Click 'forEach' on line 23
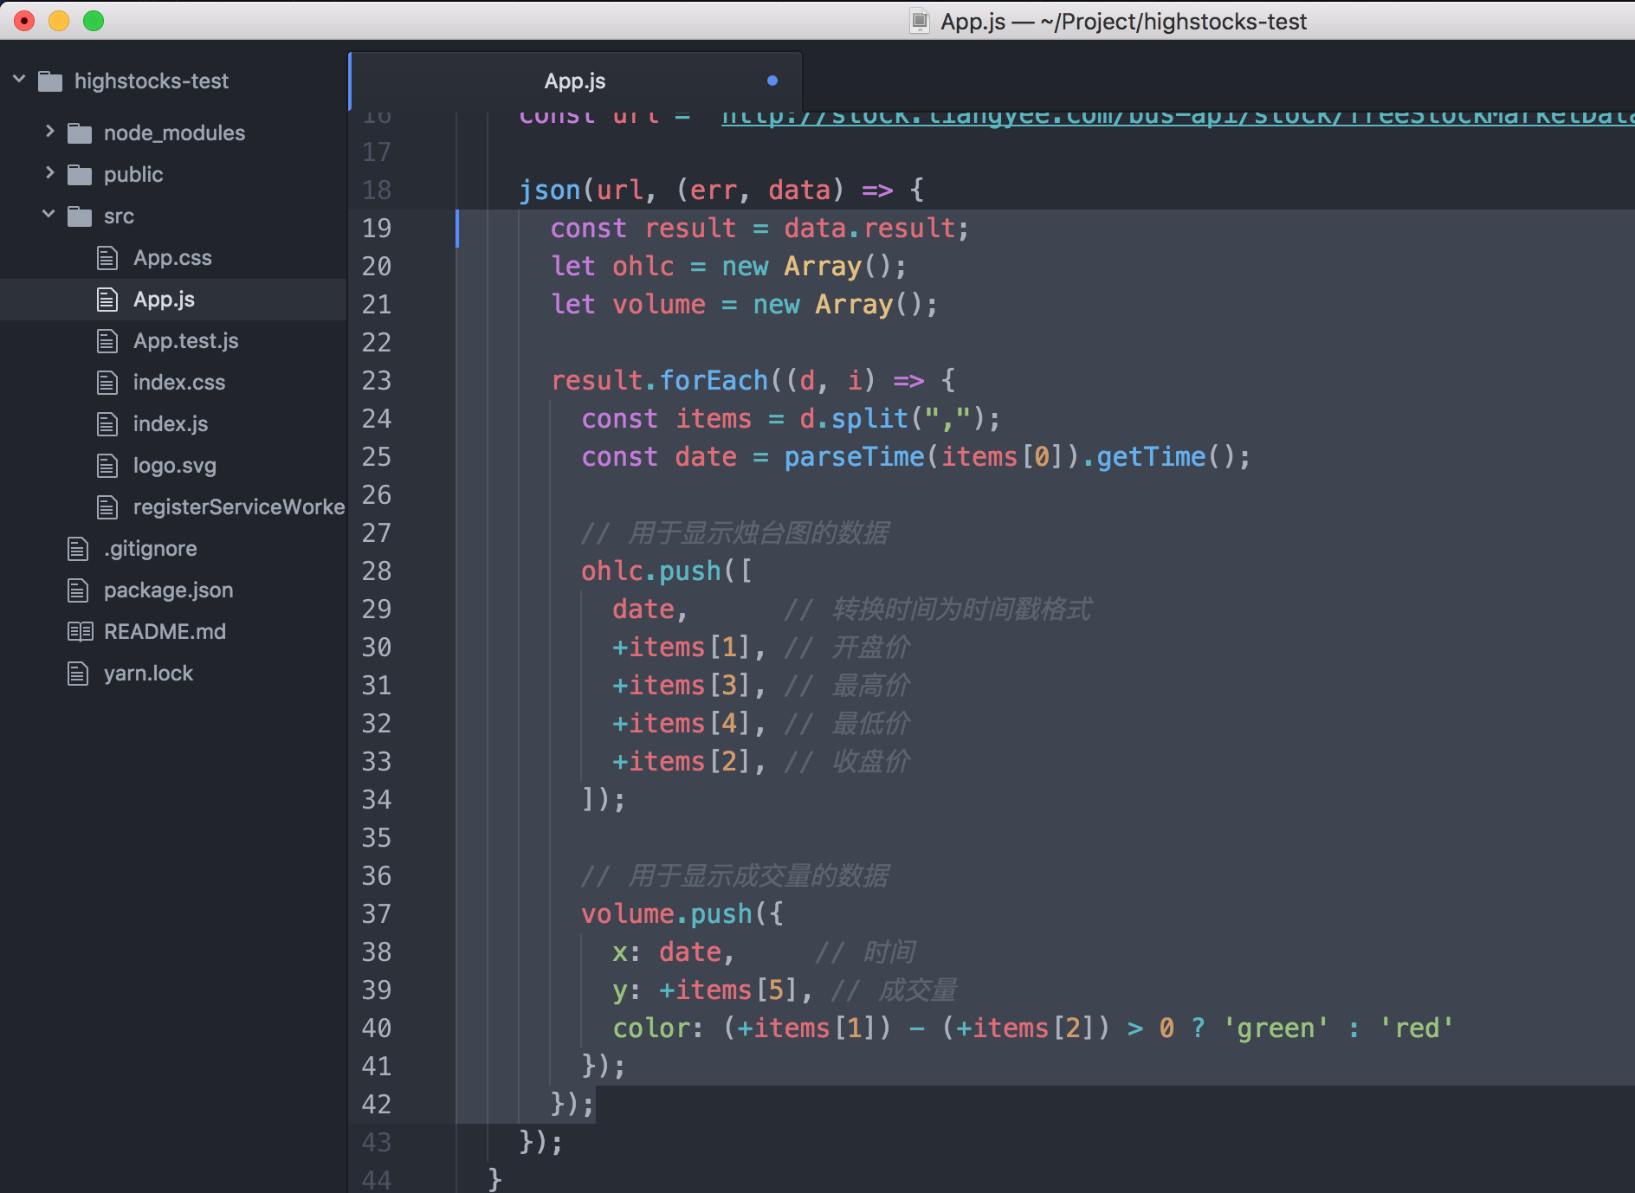The width and height of the screenshot is (1635, 1193). pyautogui.click(x=714, y=381)
